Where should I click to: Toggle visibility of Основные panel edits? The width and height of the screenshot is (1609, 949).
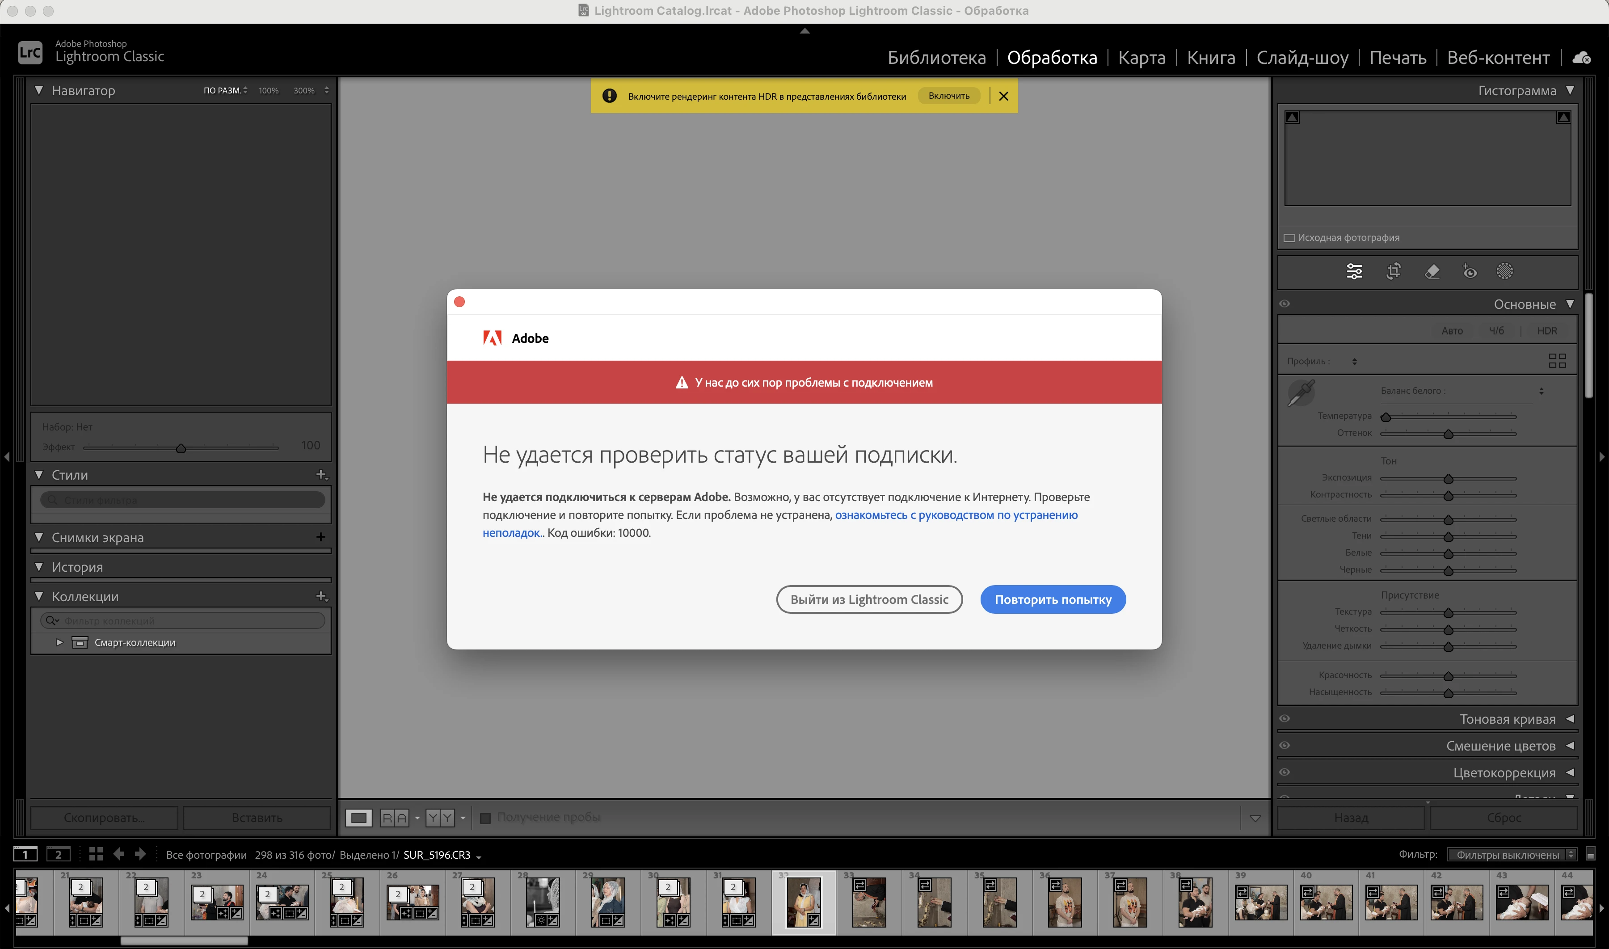coord(1285,304)
